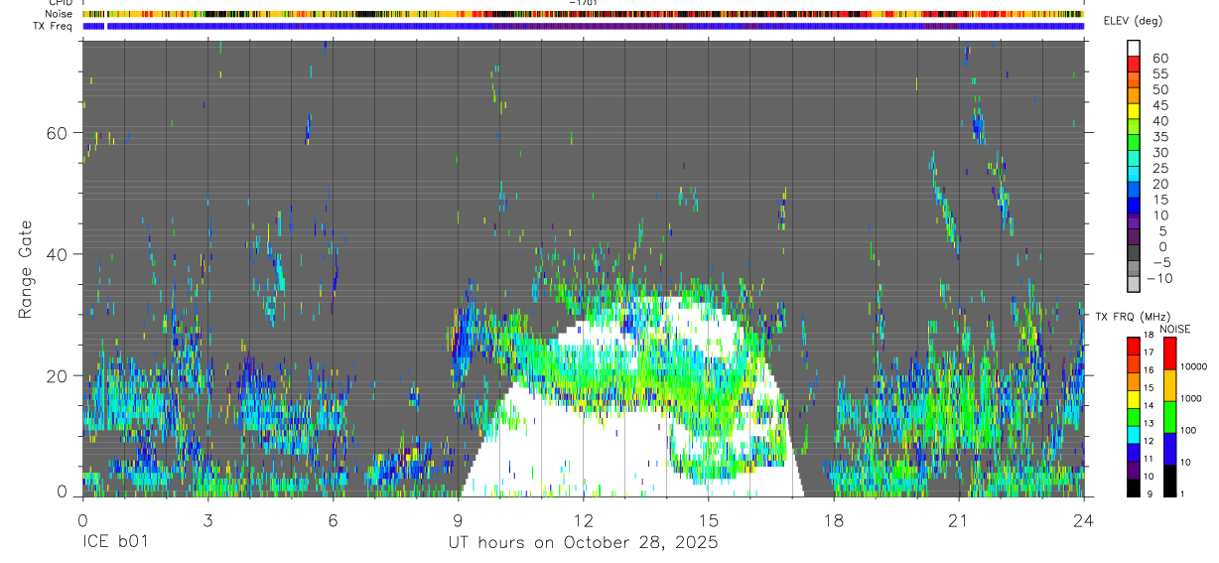Click the Range Gate tick label 40
1219x563 pixels.
click(57, 254)
